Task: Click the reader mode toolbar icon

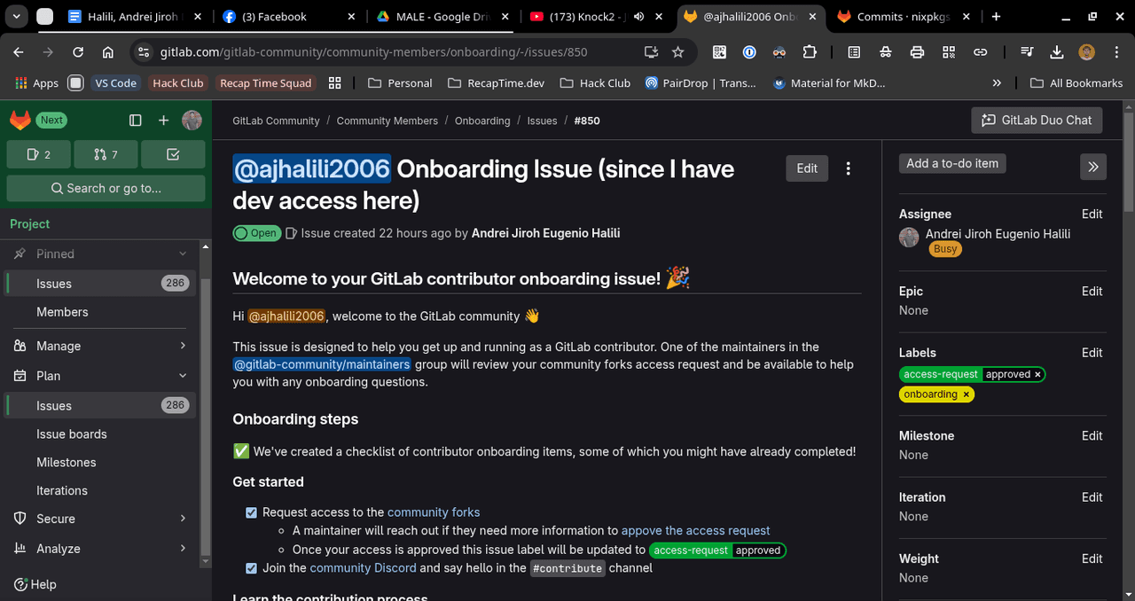Action: [854, 52]
